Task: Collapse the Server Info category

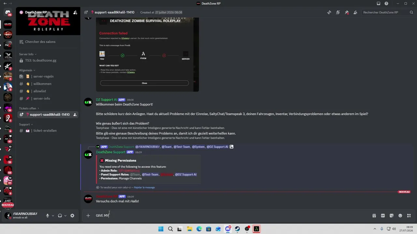Action: (x=28, y=54)
